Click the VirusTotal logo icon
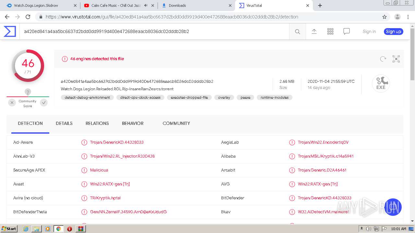The height and width of the screenshot is (233, 415). click(10, 31)
